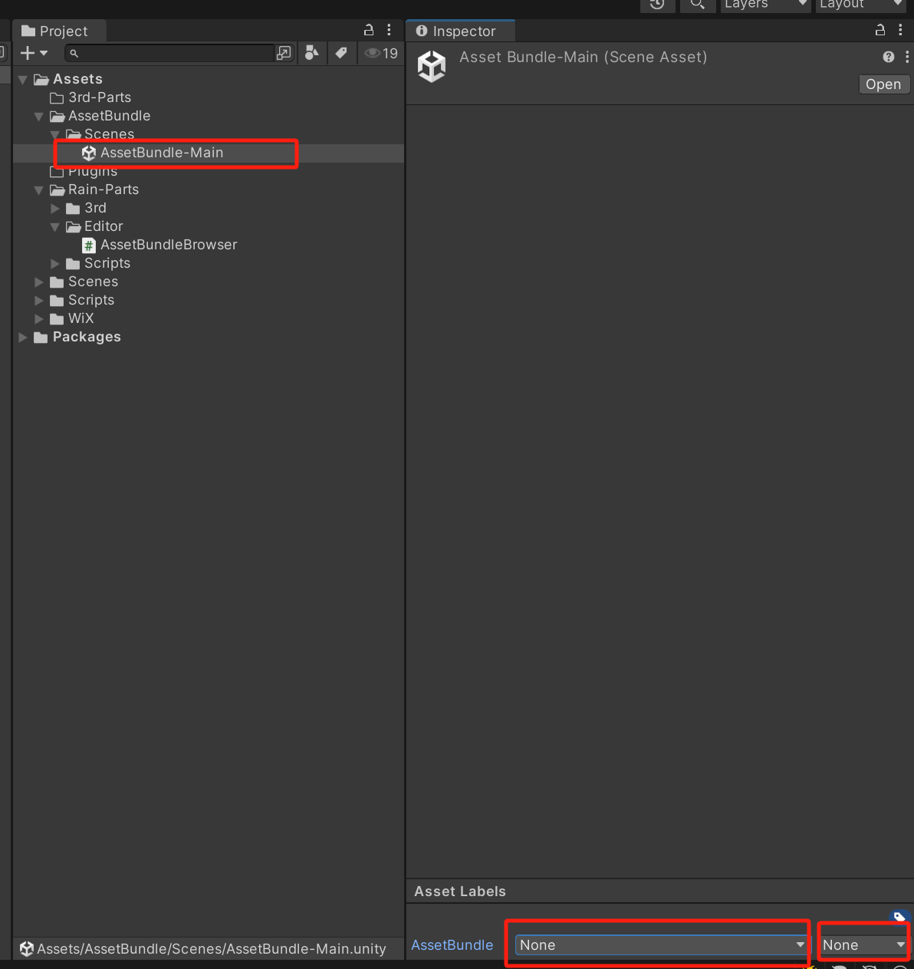Viewport: 914px width, 969px height.
Task: Open the Project panel three-dot menu
Action: tap(390, 29)
